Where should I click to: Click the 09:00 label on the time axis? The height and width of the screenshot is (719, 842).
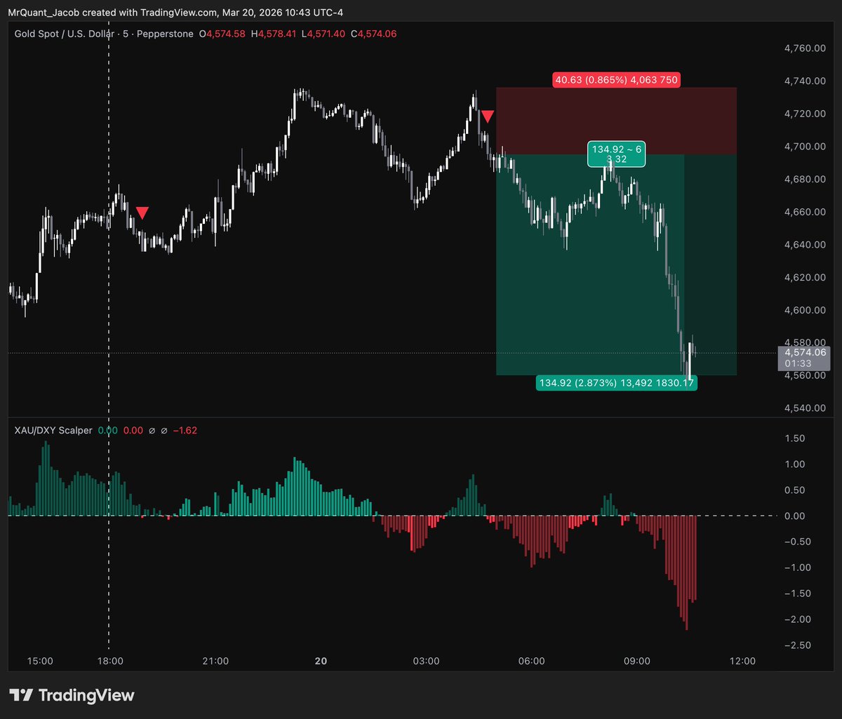pos(637,661)
